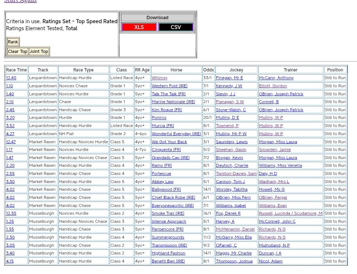Open Marine Nationale (IRE) horse link
The height and width of the screenshot is (274, 357).
tap(173, 102)
